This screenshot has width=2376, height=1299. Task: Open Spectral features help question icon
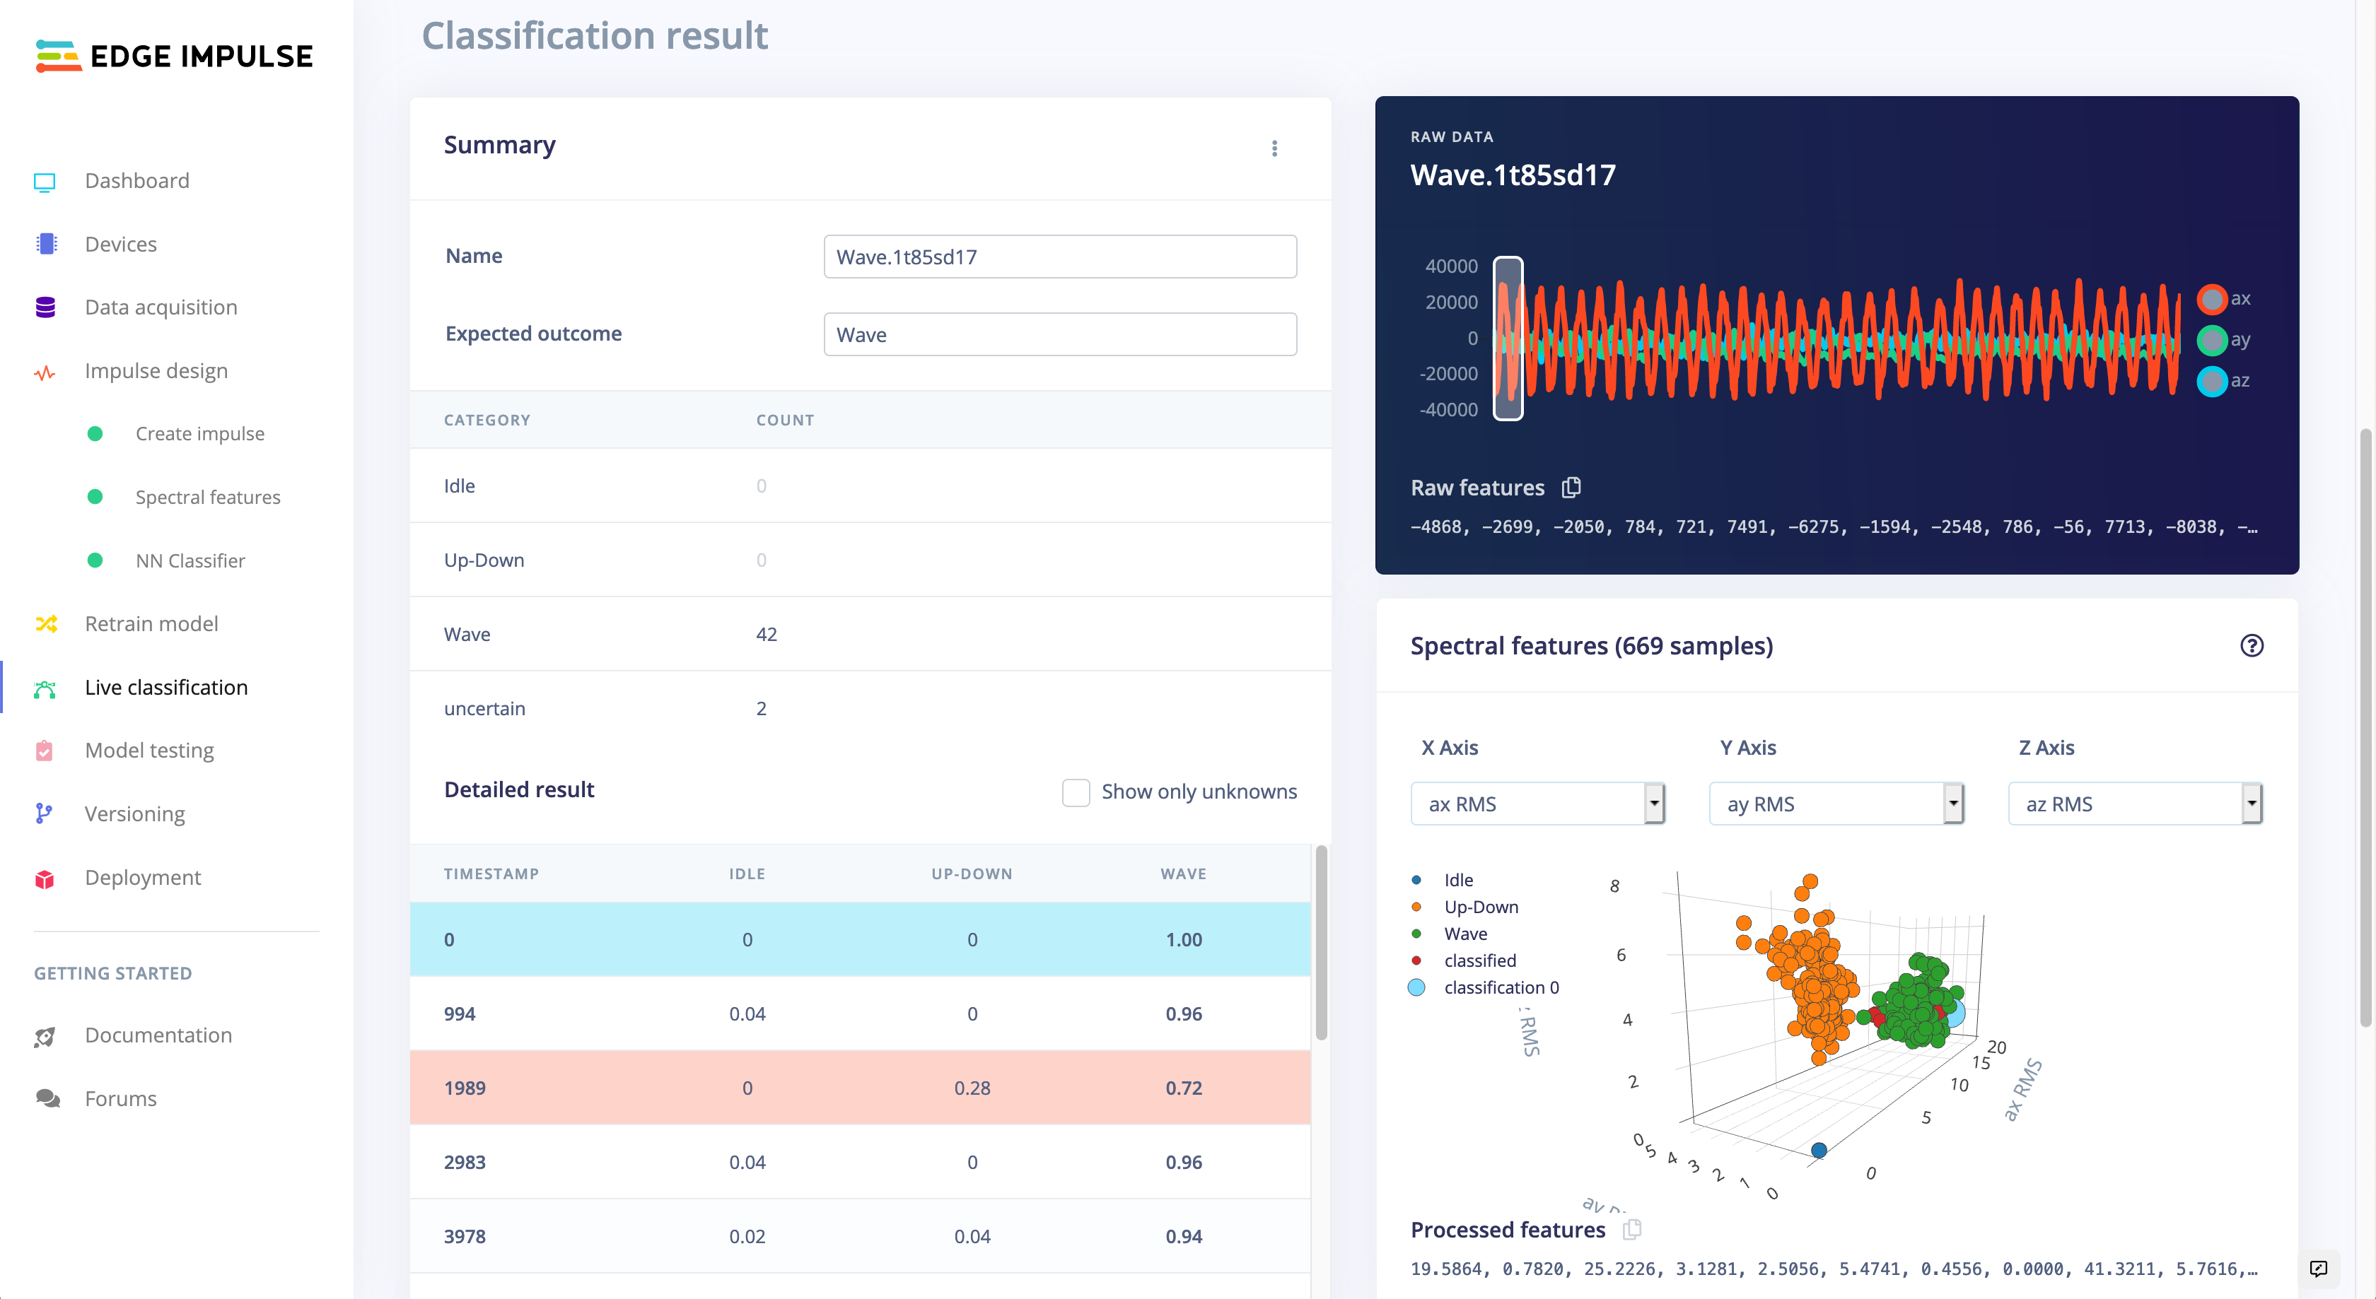click(x=2251, y=645)
